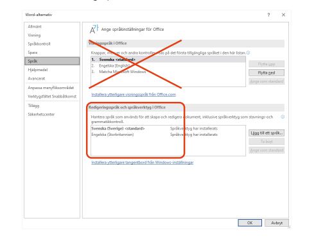Viewport: 323px width, 239px height.
Task: Open Verktygsfältet Snabbåtkomst settings
Action: tap(52, 96)
